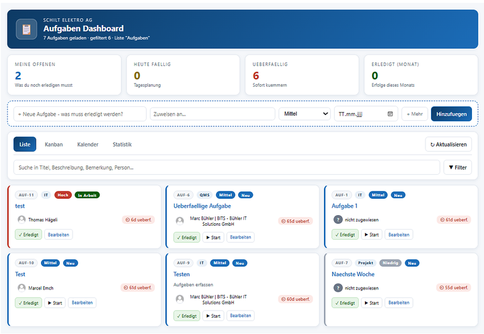Open the task titled test

pos(20,206)
